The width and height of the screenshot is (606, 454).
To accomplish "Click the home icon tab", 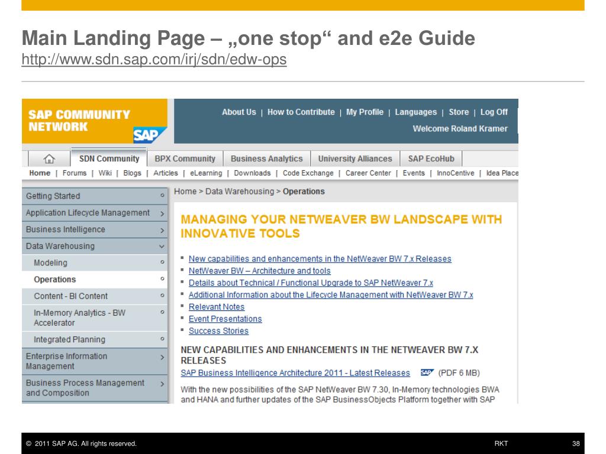I will [x=49, y=158].
